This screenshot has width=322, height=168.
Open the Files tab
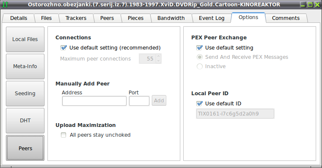(46, 18)
